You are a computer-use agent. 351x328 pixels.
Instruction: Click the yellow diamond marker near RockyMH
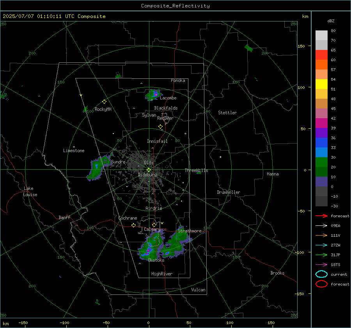[x=104, y=102]
